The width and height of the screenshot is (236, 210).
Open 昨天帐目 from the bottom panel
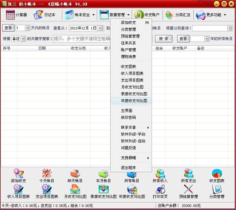(75, 176)
